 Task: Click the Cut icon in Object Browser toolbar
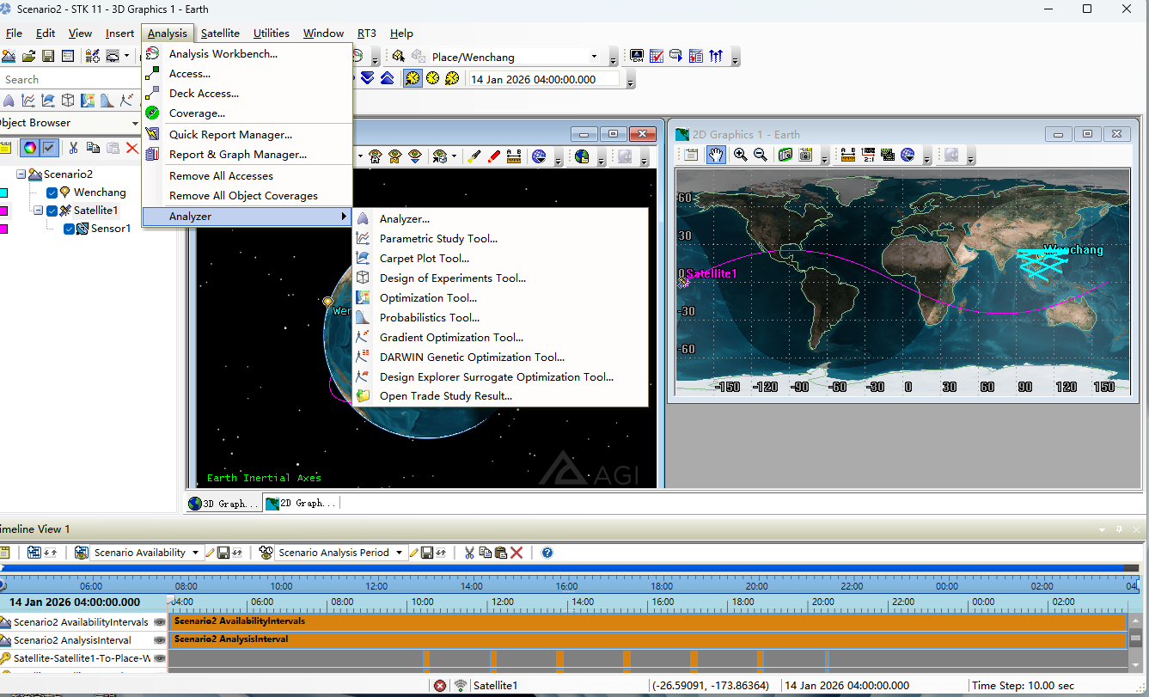74,148
